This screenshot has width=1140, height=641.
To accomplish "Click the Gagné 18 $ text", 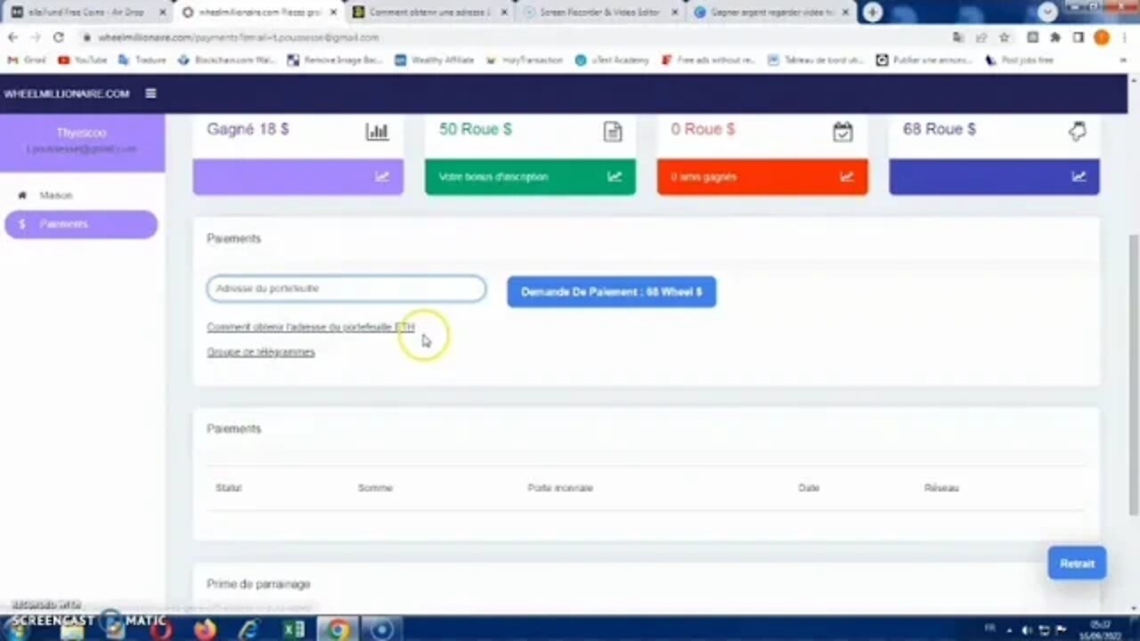I will (248, 129).
